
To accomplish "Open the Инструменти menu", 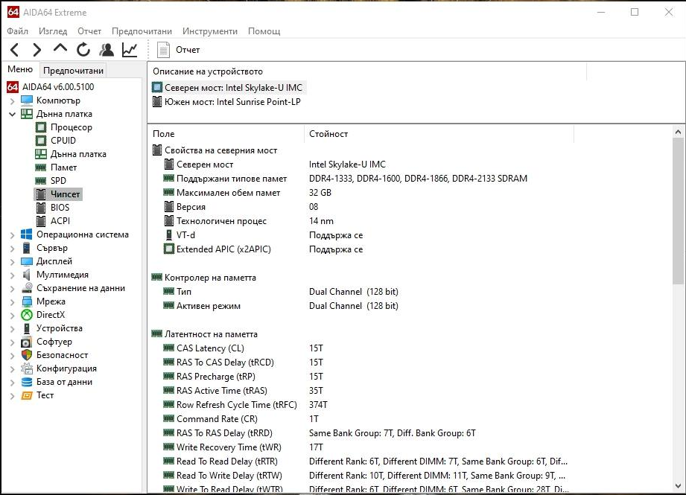I will point(210,31).
